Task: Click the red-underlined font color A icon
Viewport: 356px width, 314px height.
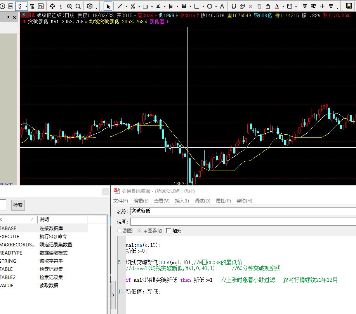Action: [277, 6]
